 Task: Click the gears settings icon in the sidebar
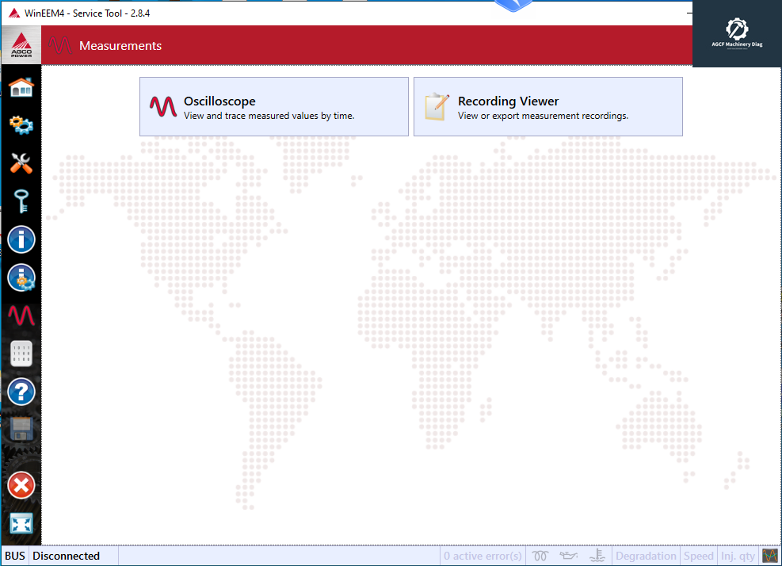[21, 124]
